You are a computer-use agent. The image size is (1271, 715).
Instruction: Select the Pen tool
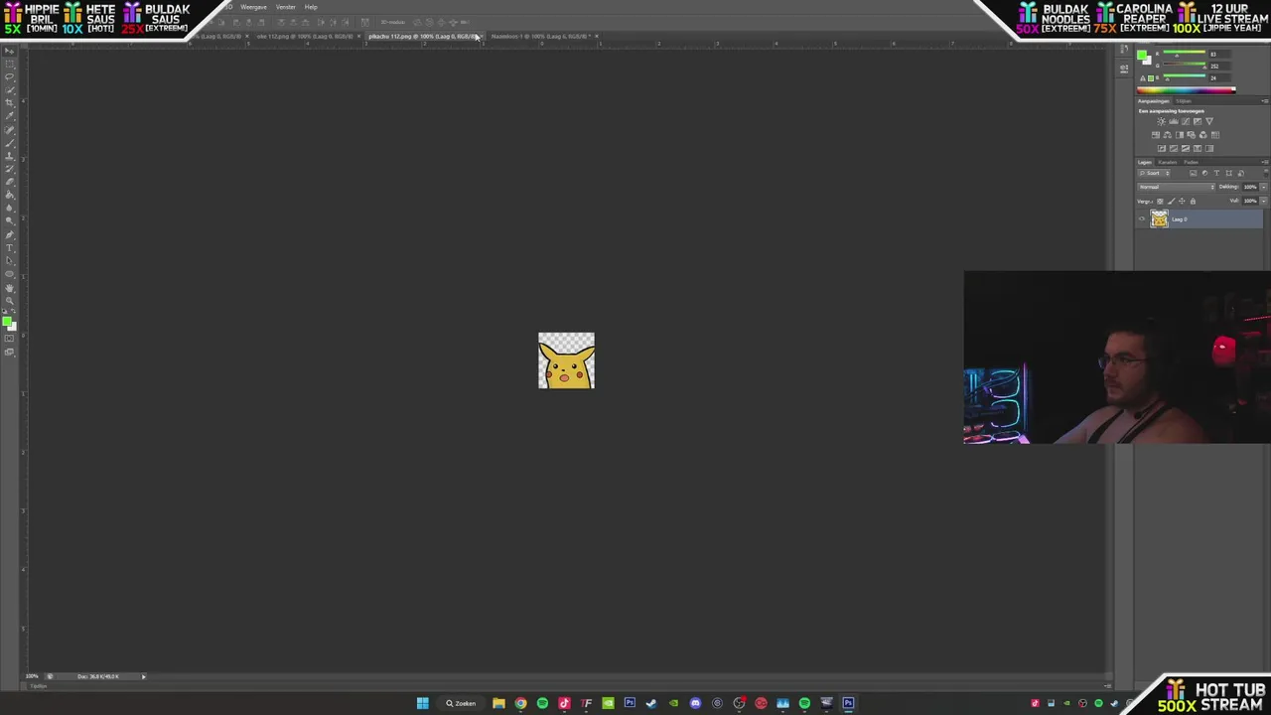click(x=10, y=234)
